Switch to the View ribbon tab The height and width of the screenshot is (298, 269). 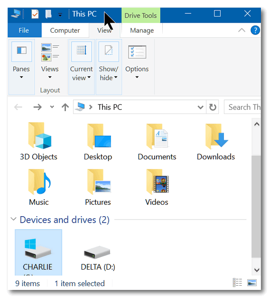click(104, 30)
